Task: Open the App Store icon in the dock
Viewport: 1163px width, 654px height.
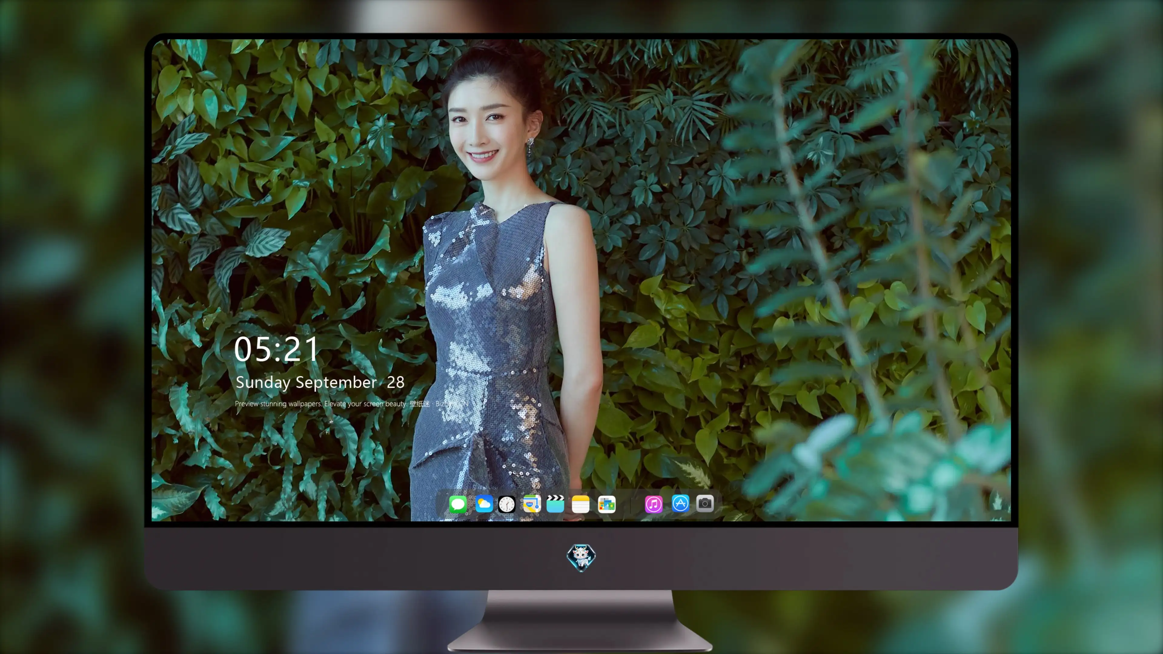Action: click(x=680, y=503)
